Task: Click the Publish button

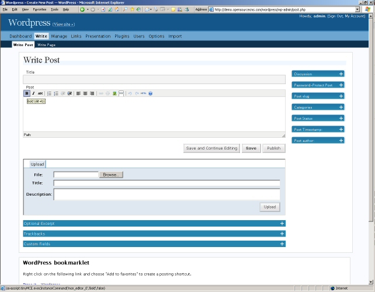Action: [274, 148]
